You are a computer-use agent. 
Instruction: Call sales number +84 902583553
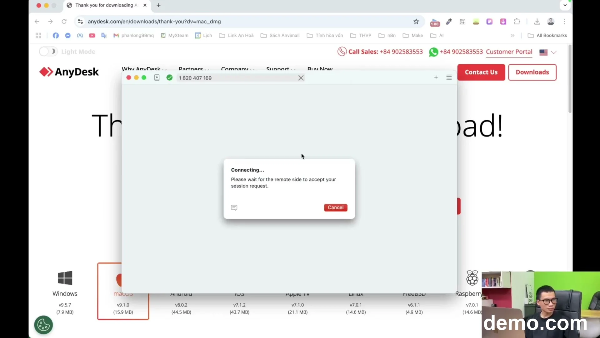[401, 52]
